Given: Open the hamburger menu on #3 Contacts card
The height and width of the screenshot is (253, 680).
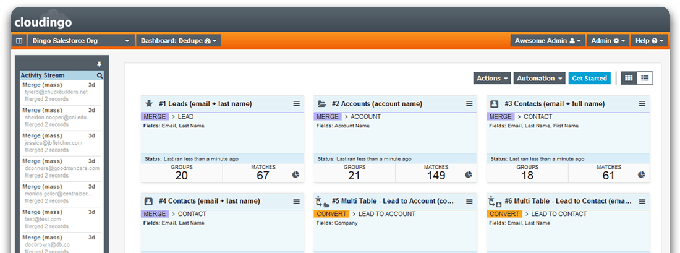Looking at the screenshot, I should coord(642,104).
